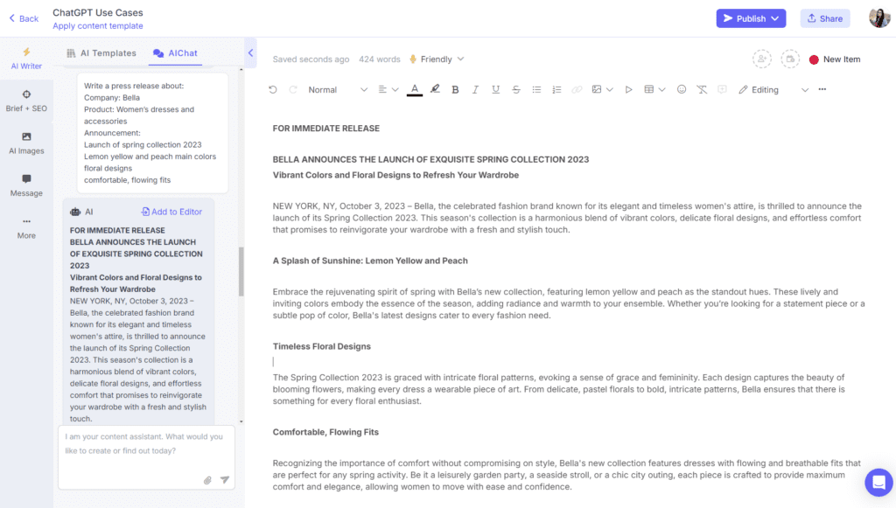Click the Comfortable, Flowing Fits heading
Screen dimensions: 896x508
coord(325,432)
